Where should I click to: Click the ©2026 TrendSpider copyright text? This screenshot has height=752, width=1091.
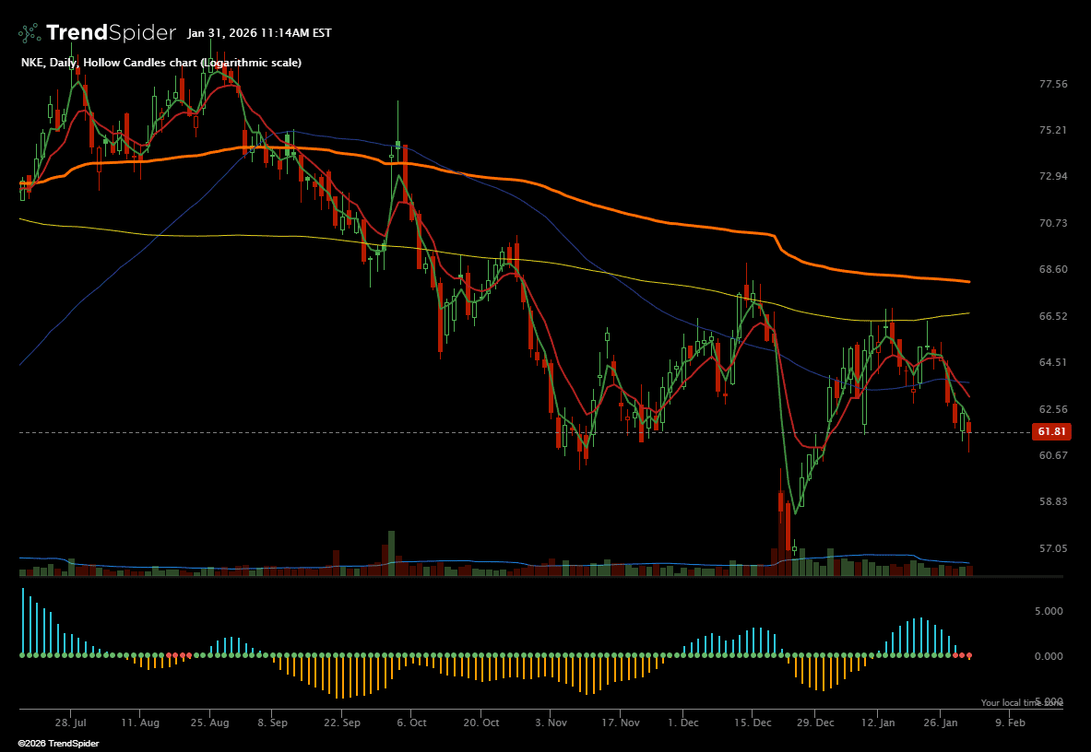pos(58,743)
